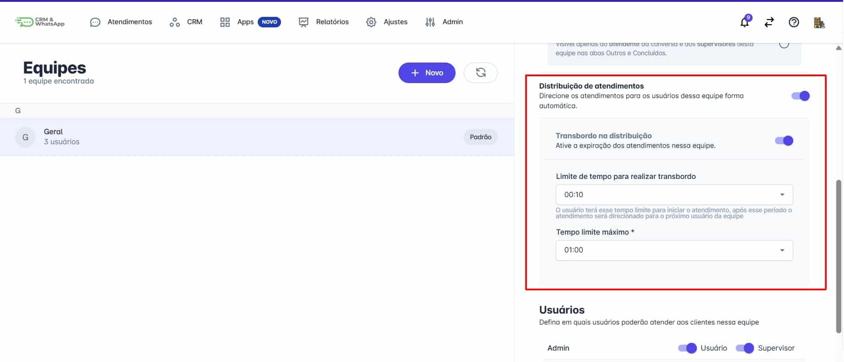
Task: Click the company building icon
Action: pos(819,22)
